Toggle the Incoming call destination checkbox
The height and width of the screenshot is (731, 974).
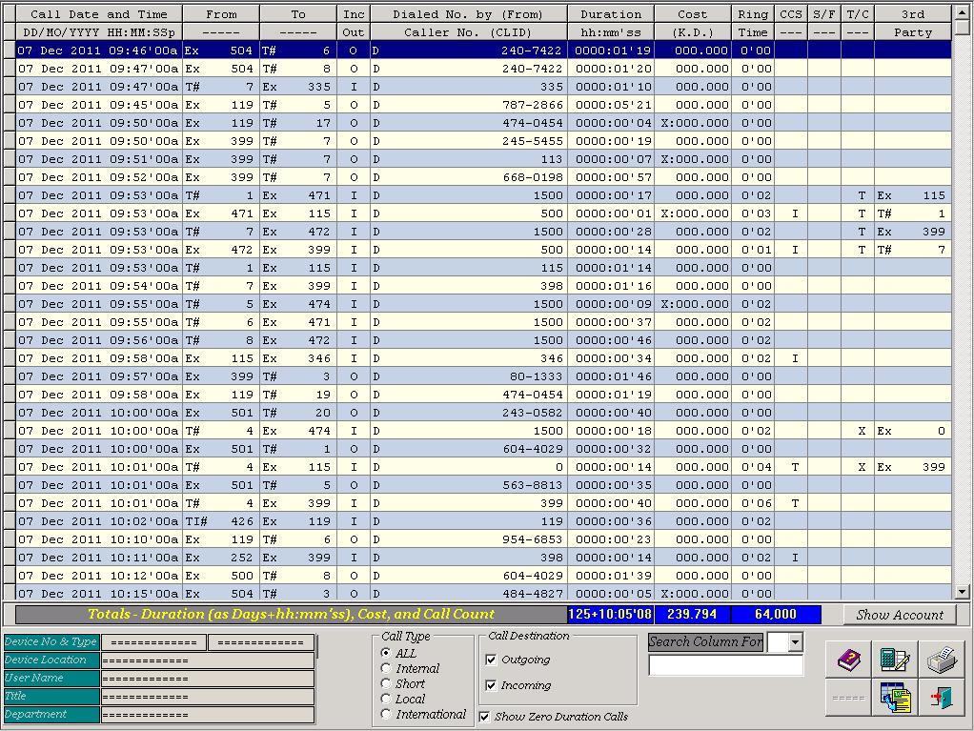[x=491, y=685]
